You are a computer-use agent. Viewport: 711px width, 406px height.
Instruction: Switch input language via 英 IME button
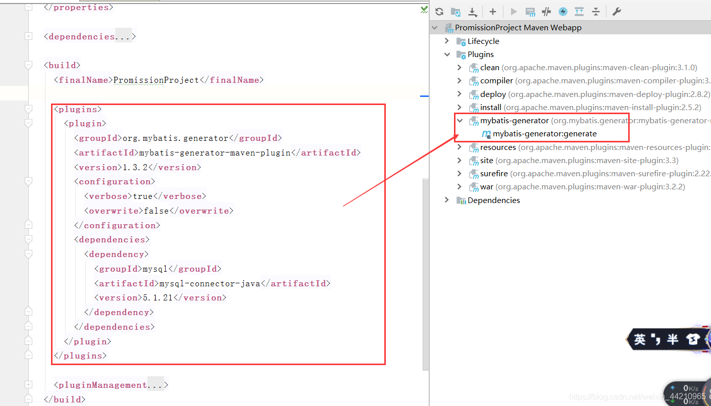[x=640, y=340]
